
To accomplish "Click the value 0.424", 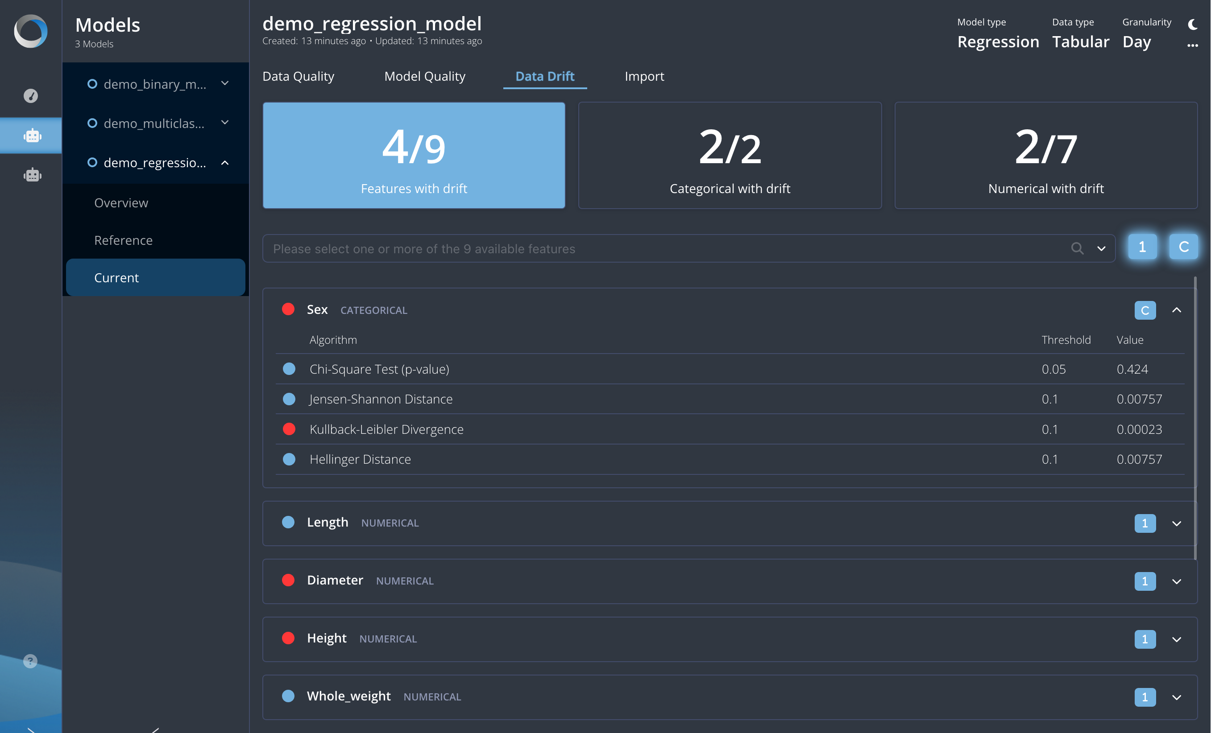I will [1132, 369].
